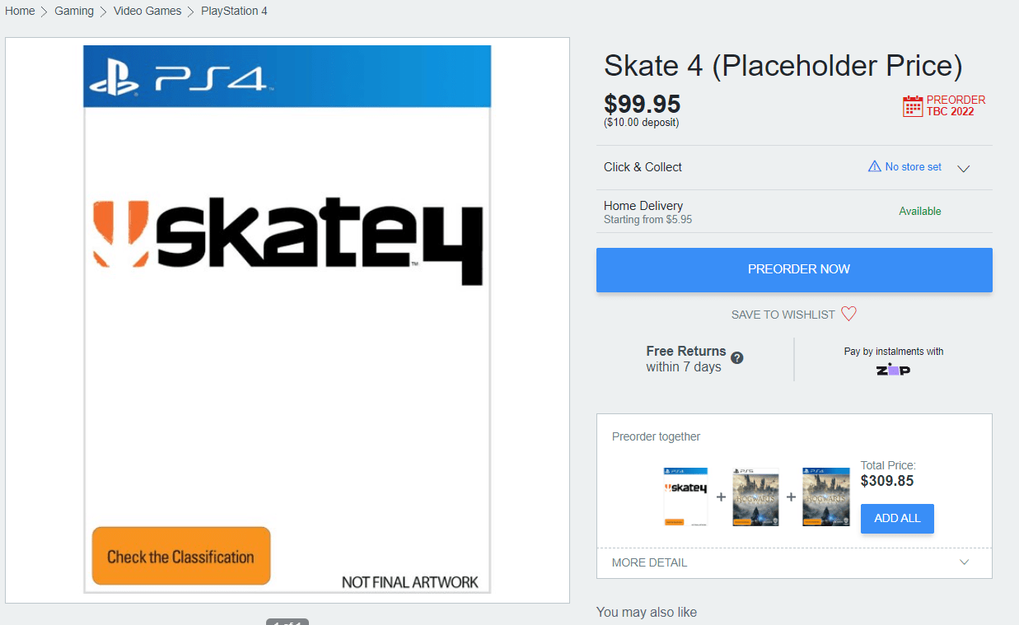The image size is (1019, 625).
Task: Click the skate4 logo on cover
Action: 287,240
